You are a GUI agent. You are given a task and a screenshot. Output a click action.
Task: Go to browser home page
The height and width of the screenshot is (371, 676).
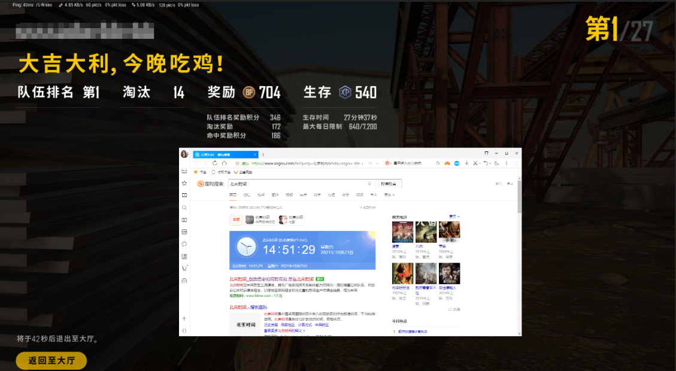pyautogui.click(x=224, y=163)
